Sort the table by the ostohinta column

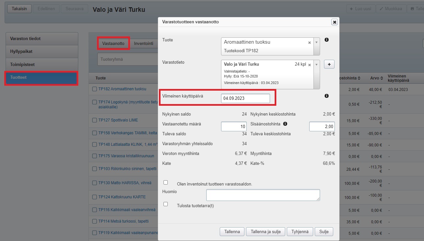pos(350,78)
